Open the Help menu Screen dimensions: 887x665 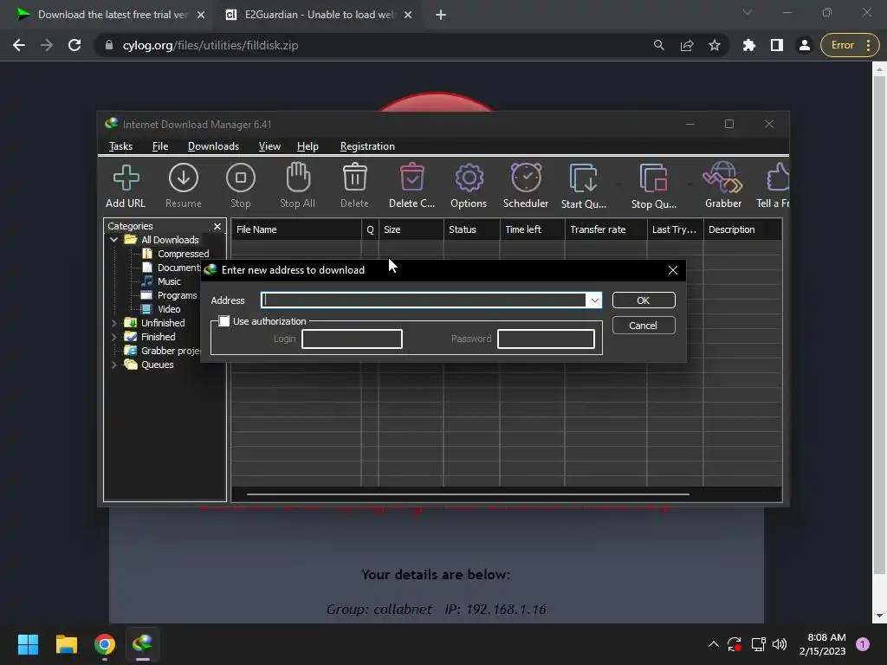(x=308, y=146)
